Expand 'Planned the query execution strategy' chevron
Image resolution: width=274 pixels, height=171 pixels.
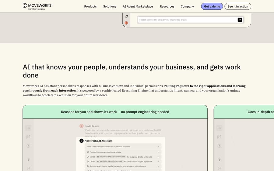[158, 152]
